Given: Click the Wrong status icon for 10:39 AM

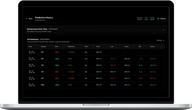Looking at the screenshot, I should pyautogui.click(x=151, y=72).
